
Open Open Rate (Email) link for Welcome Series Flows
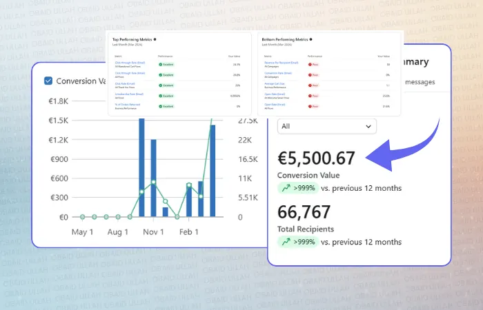pos(275,94)
